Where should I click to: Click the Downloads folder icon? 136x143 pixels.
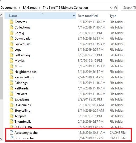pos(11,39)
